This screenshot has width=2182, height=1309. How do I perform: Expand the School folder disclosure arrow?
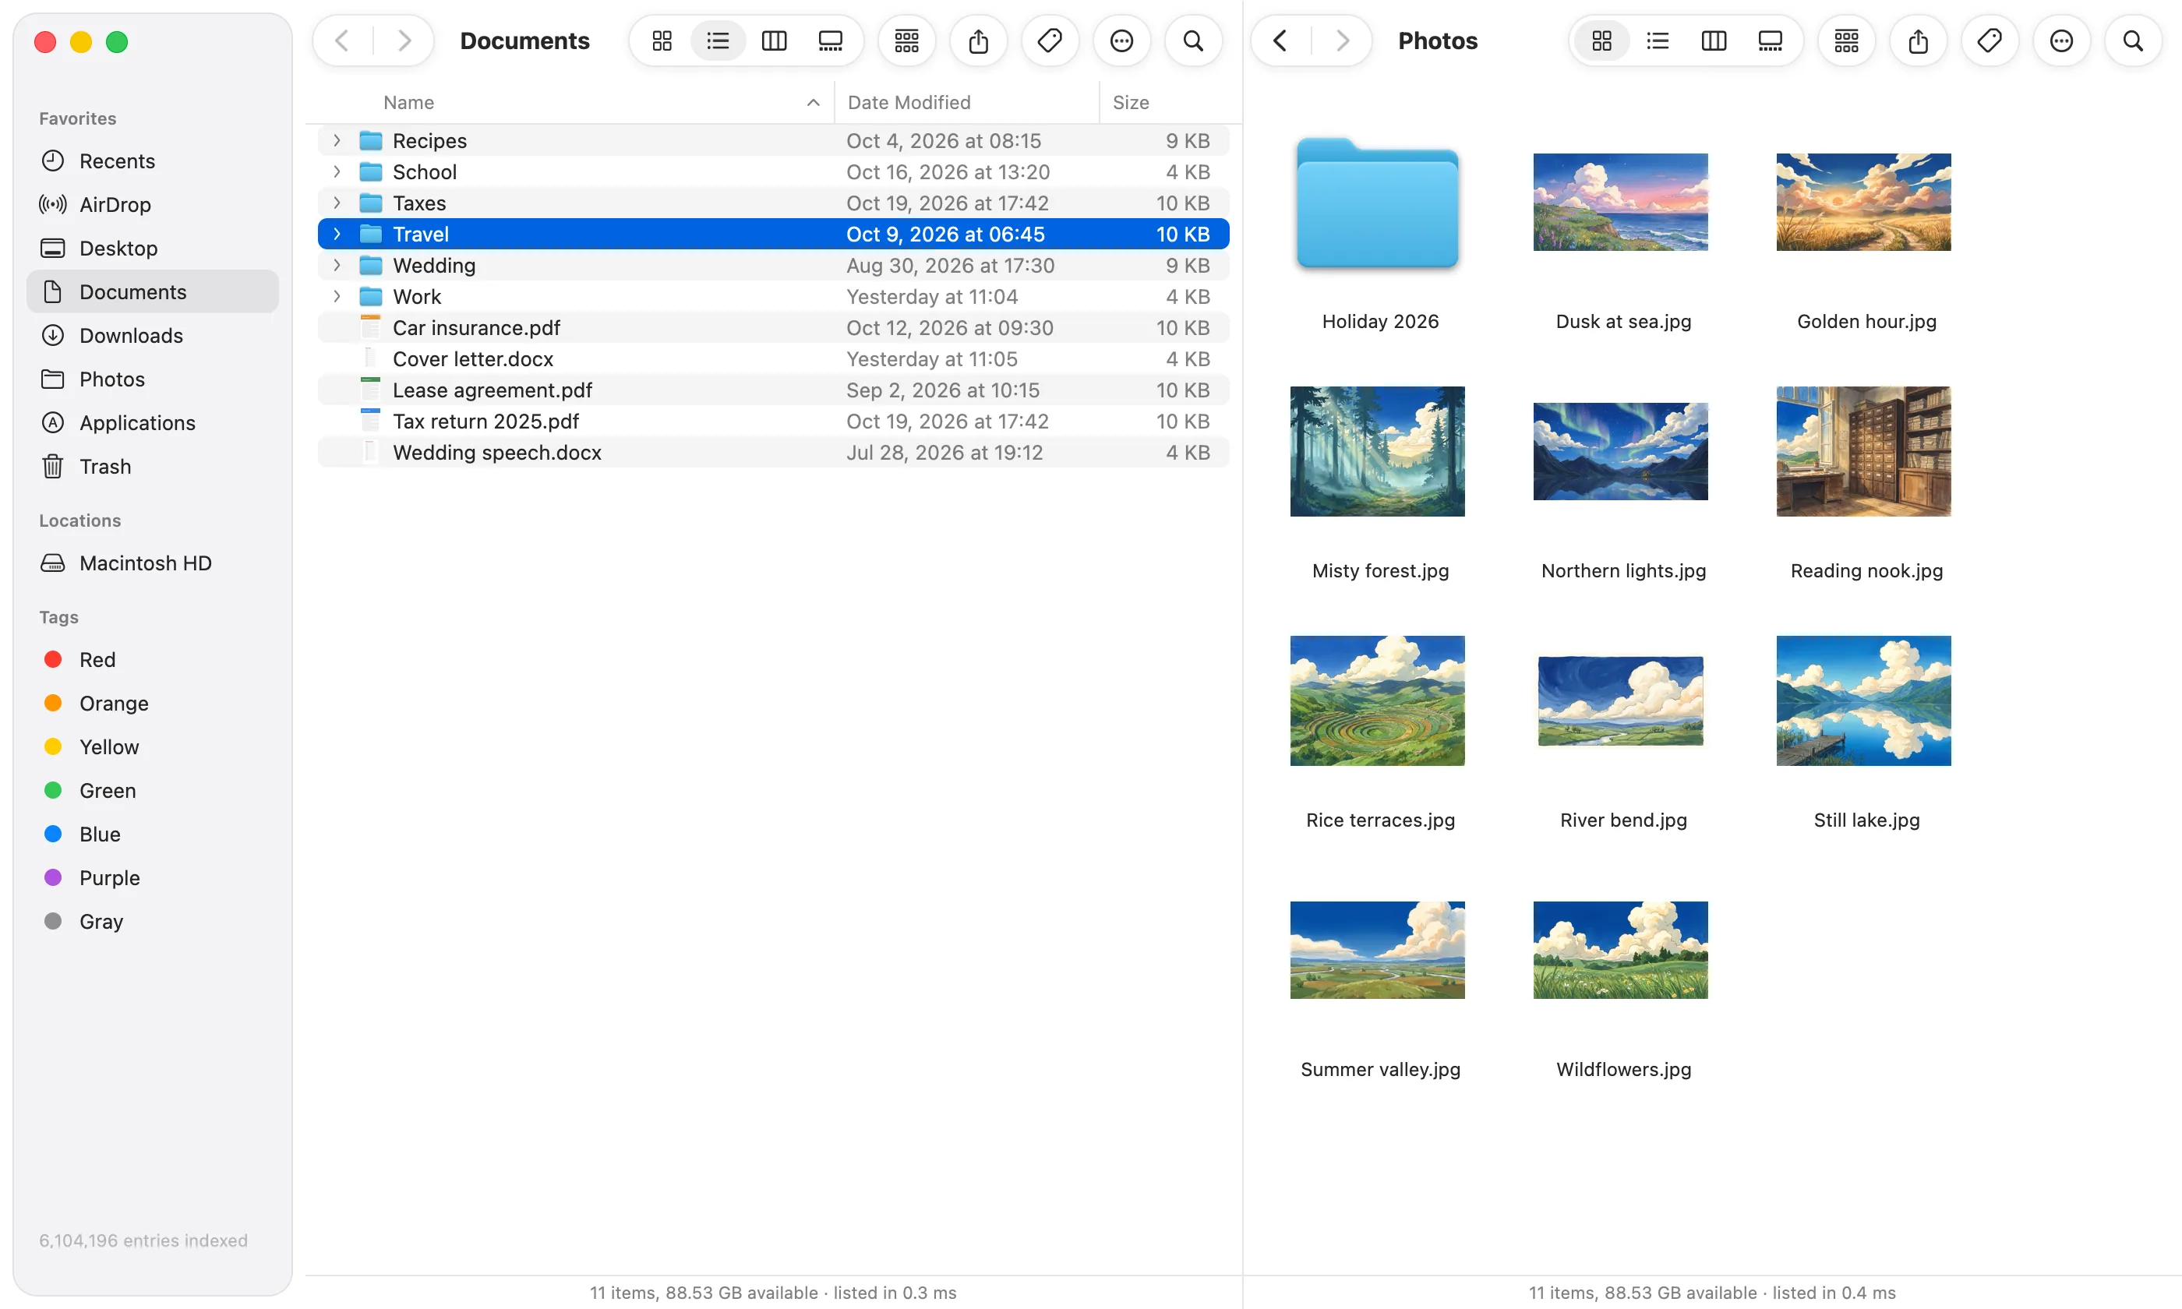click(336, 171)
